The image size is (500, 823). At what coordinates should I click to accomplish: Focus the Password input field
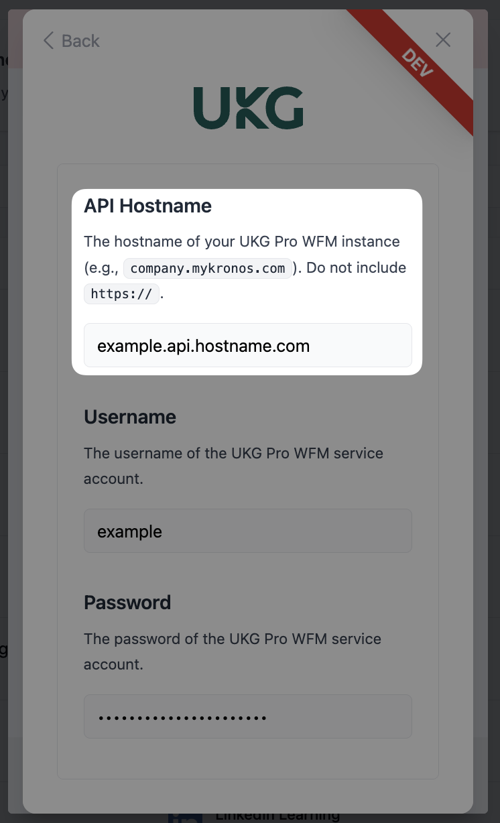[247, 716]
